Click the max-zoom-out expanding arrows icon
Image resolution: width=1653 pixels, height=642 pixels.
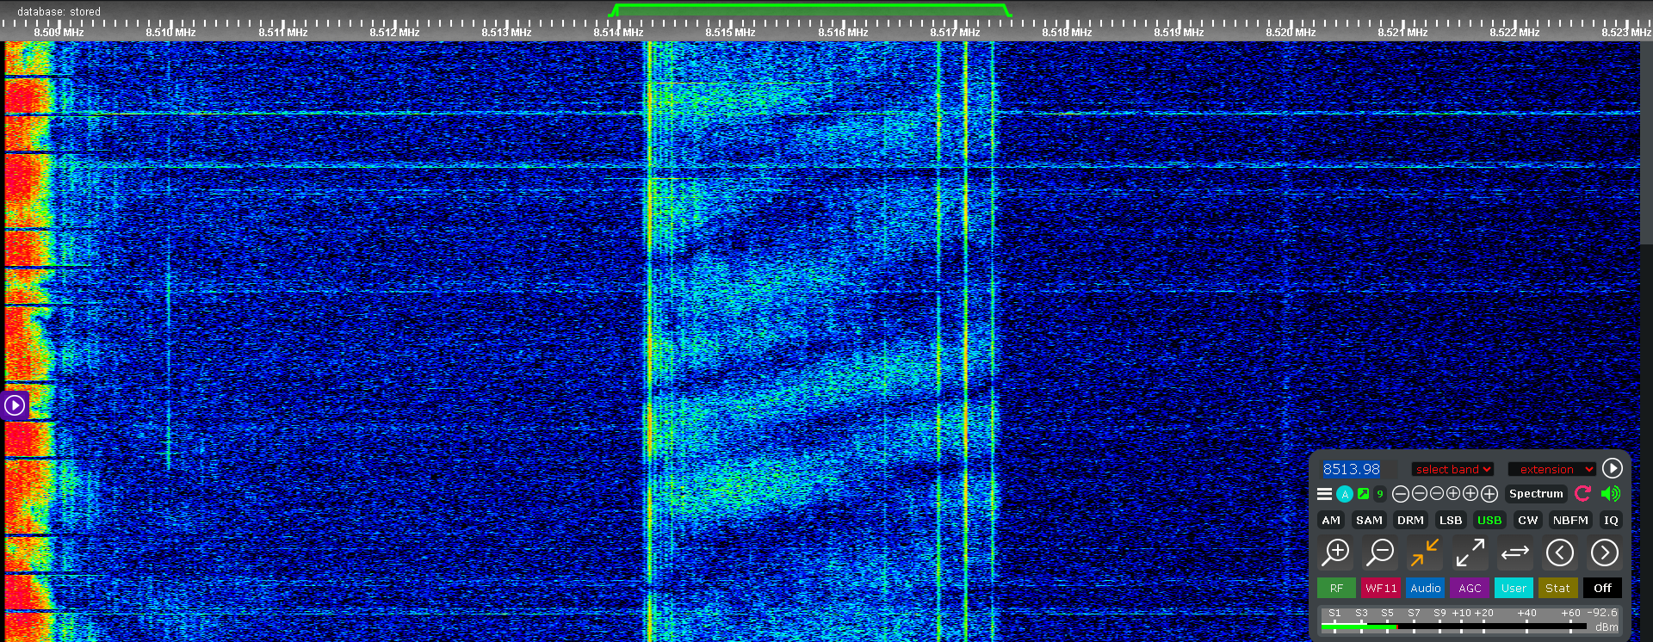point(1470,552)
